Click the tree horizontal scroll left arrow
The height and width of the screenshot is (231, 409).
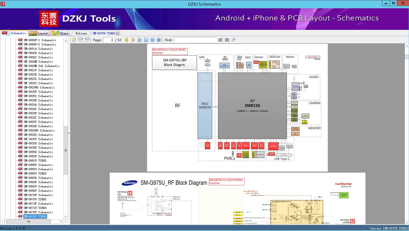tap(4, 221)
